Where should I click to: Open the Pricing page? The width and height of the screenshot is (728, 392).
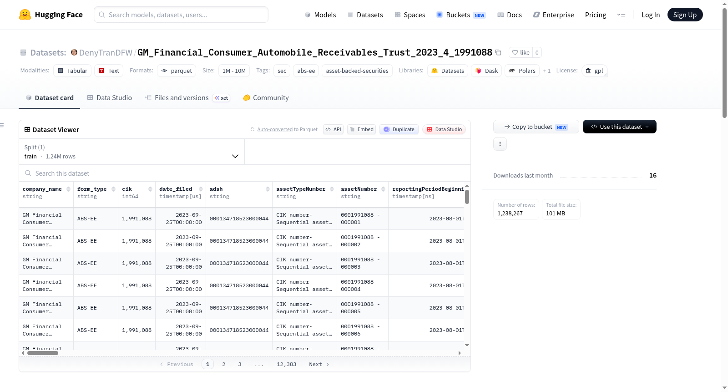click(x=596, y=15)
